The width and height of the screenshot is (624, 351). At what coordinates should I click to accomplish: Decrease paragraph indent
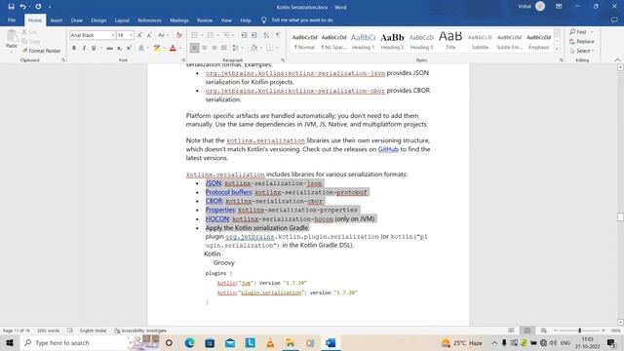pyautogui.click(x=244, y=35)
